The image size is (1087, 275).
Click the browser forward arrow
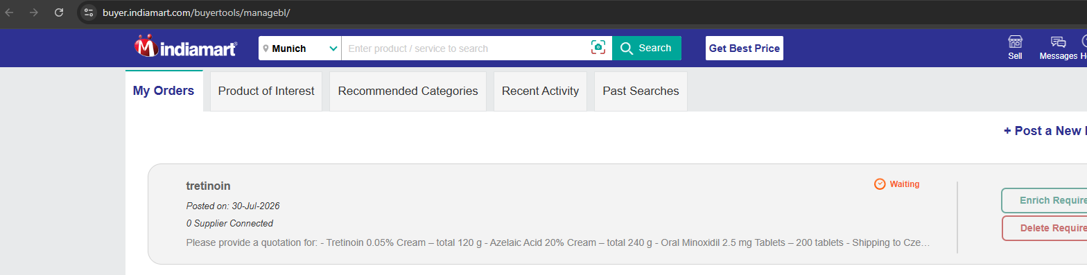tap(34, 12)
